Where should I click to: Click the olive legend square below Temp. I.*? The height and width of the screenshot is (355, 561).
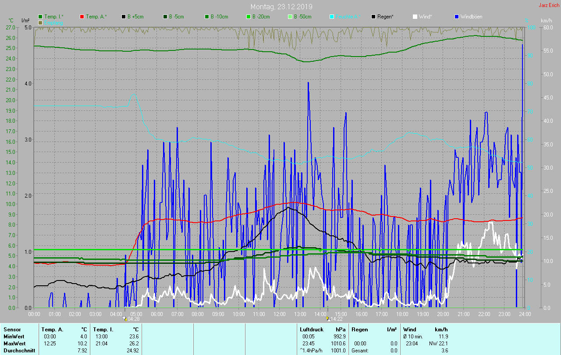click(41, 22)
